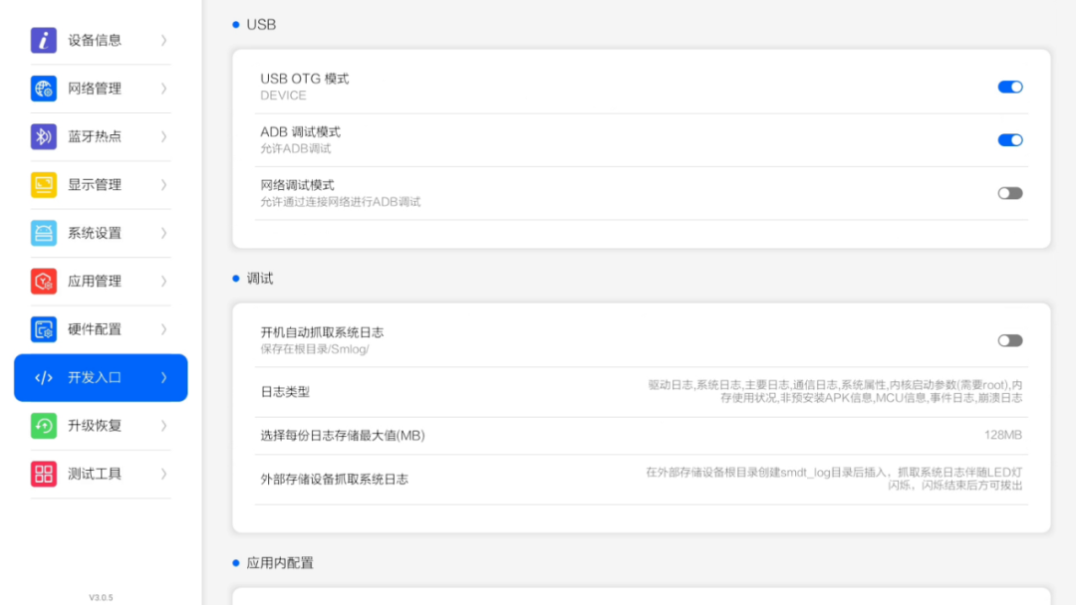
Task: Click the 应用管理 red icon
Action: tap(43, 281)
